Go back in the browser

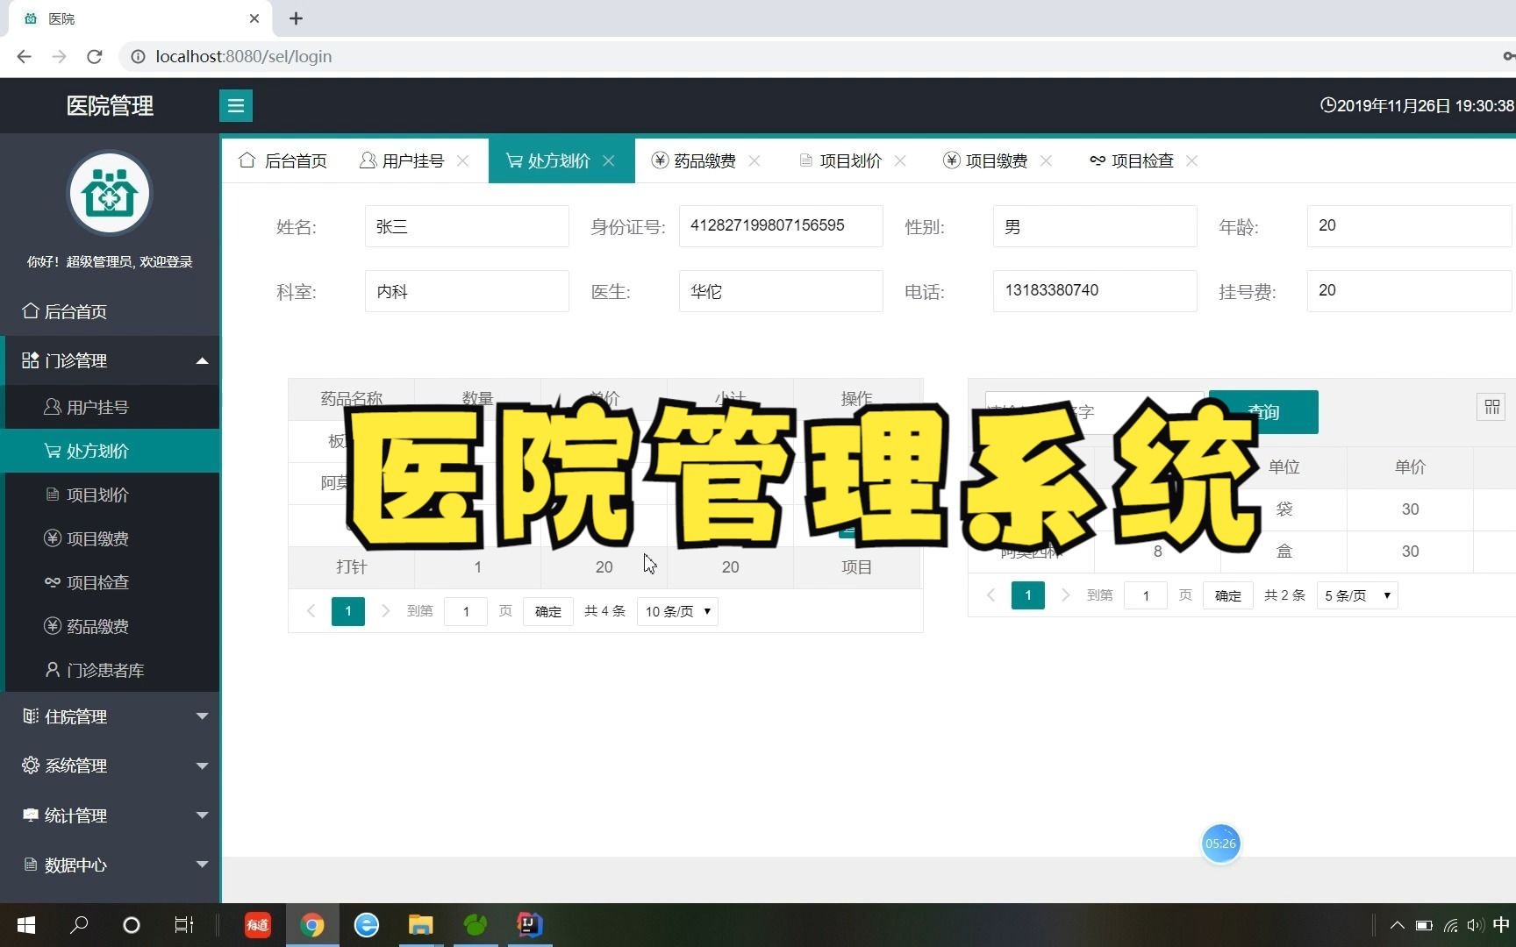pyautogui.click(x=24, y=56)
